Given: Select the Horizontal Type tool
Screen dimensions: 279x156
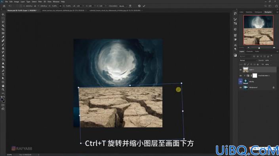Looking at the screenshot, I should tap(3, 74).
